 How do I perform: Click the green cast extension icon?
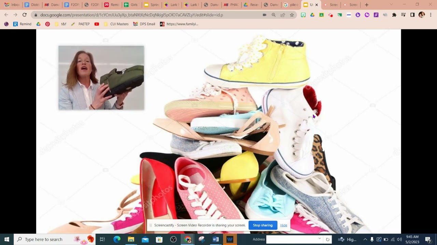(x=340, y=15)
